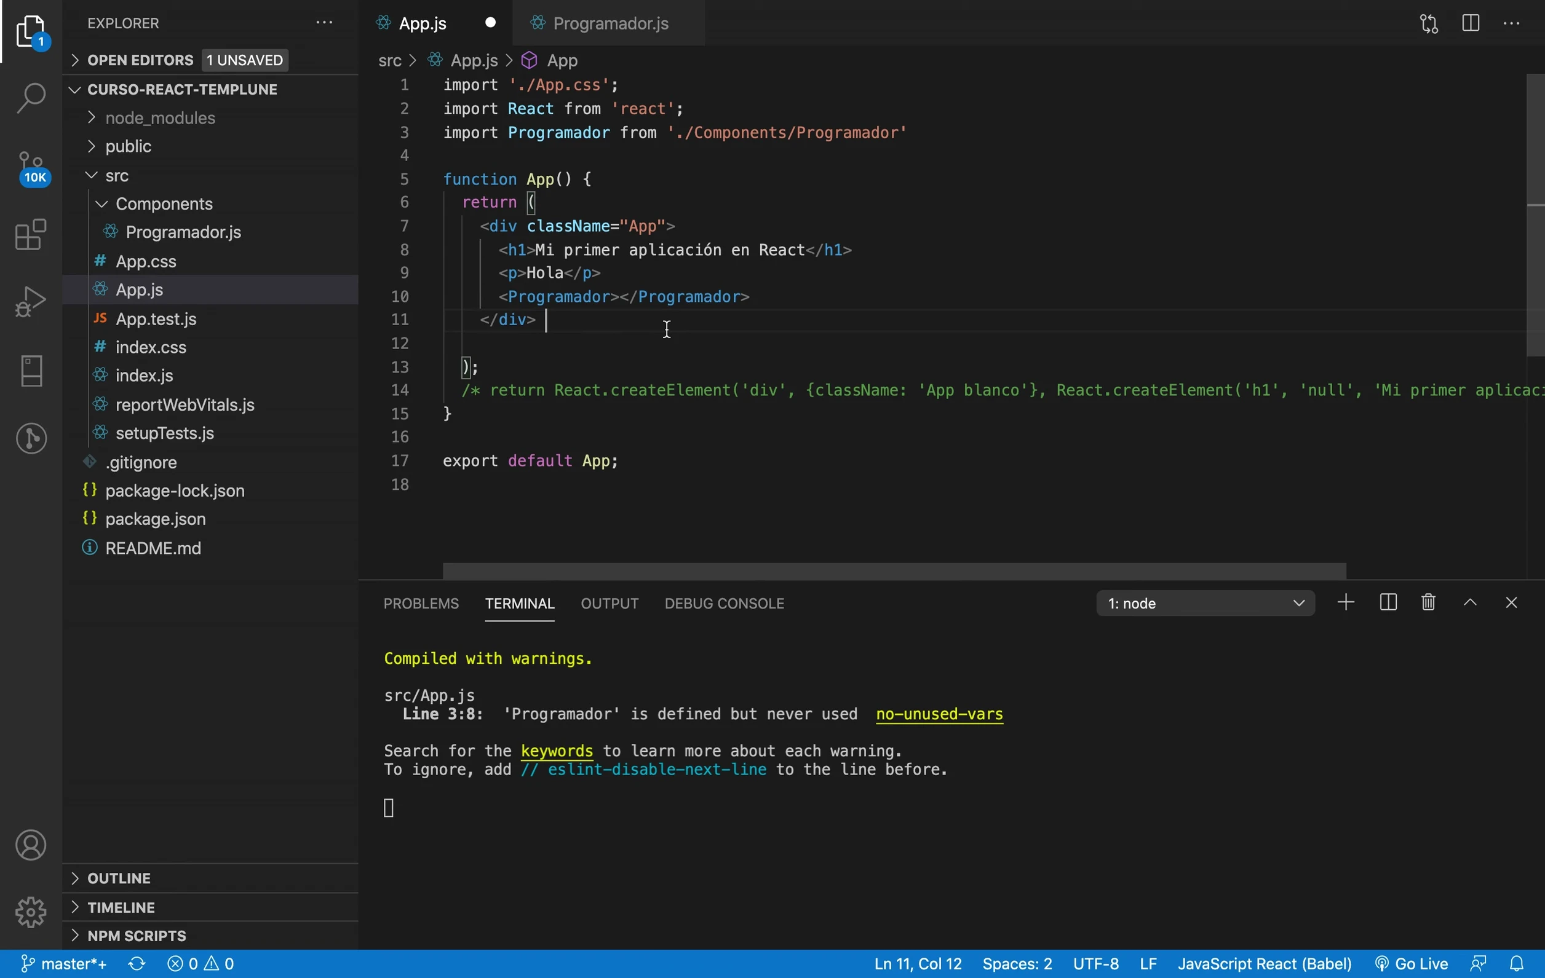Split the terminal panel

coord(1388,602)
